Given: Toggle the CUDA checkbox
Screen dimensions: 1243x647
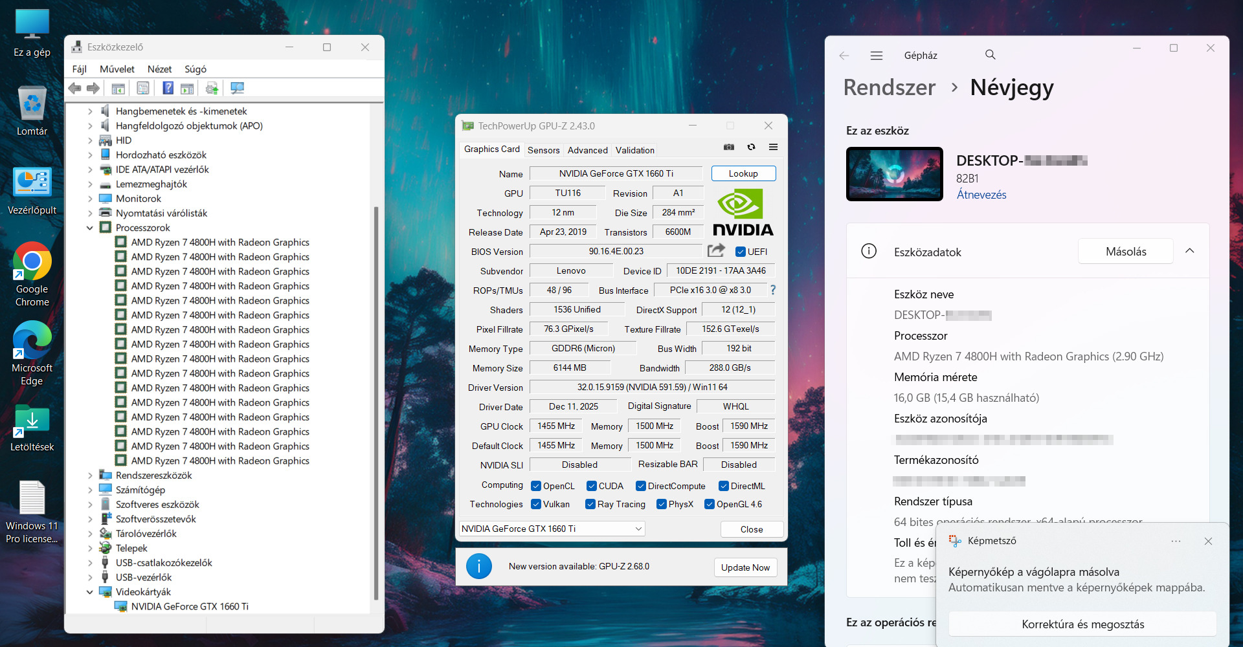Looking at the screenshot, I should (592, 486).
